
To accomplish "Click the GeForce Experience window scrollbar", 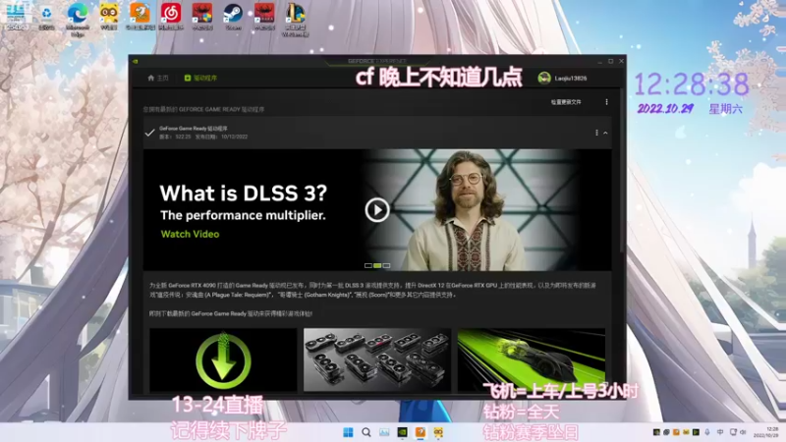I will click(x=622, y=170).
